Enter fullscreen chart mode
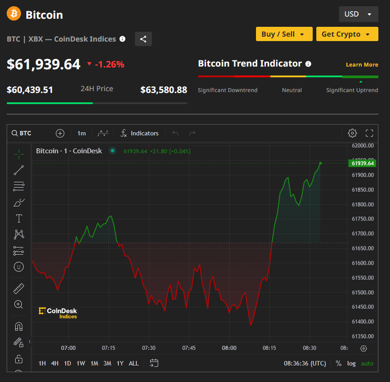The image size is (390, 382). (x=369, y=133)
